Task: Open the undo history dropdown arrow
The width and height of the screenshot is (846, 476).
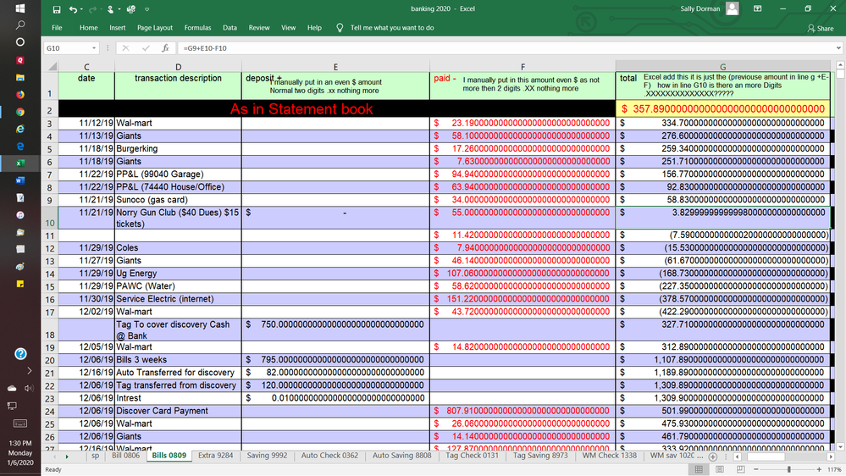Action: pyautogui.click(x=81, y=9)
